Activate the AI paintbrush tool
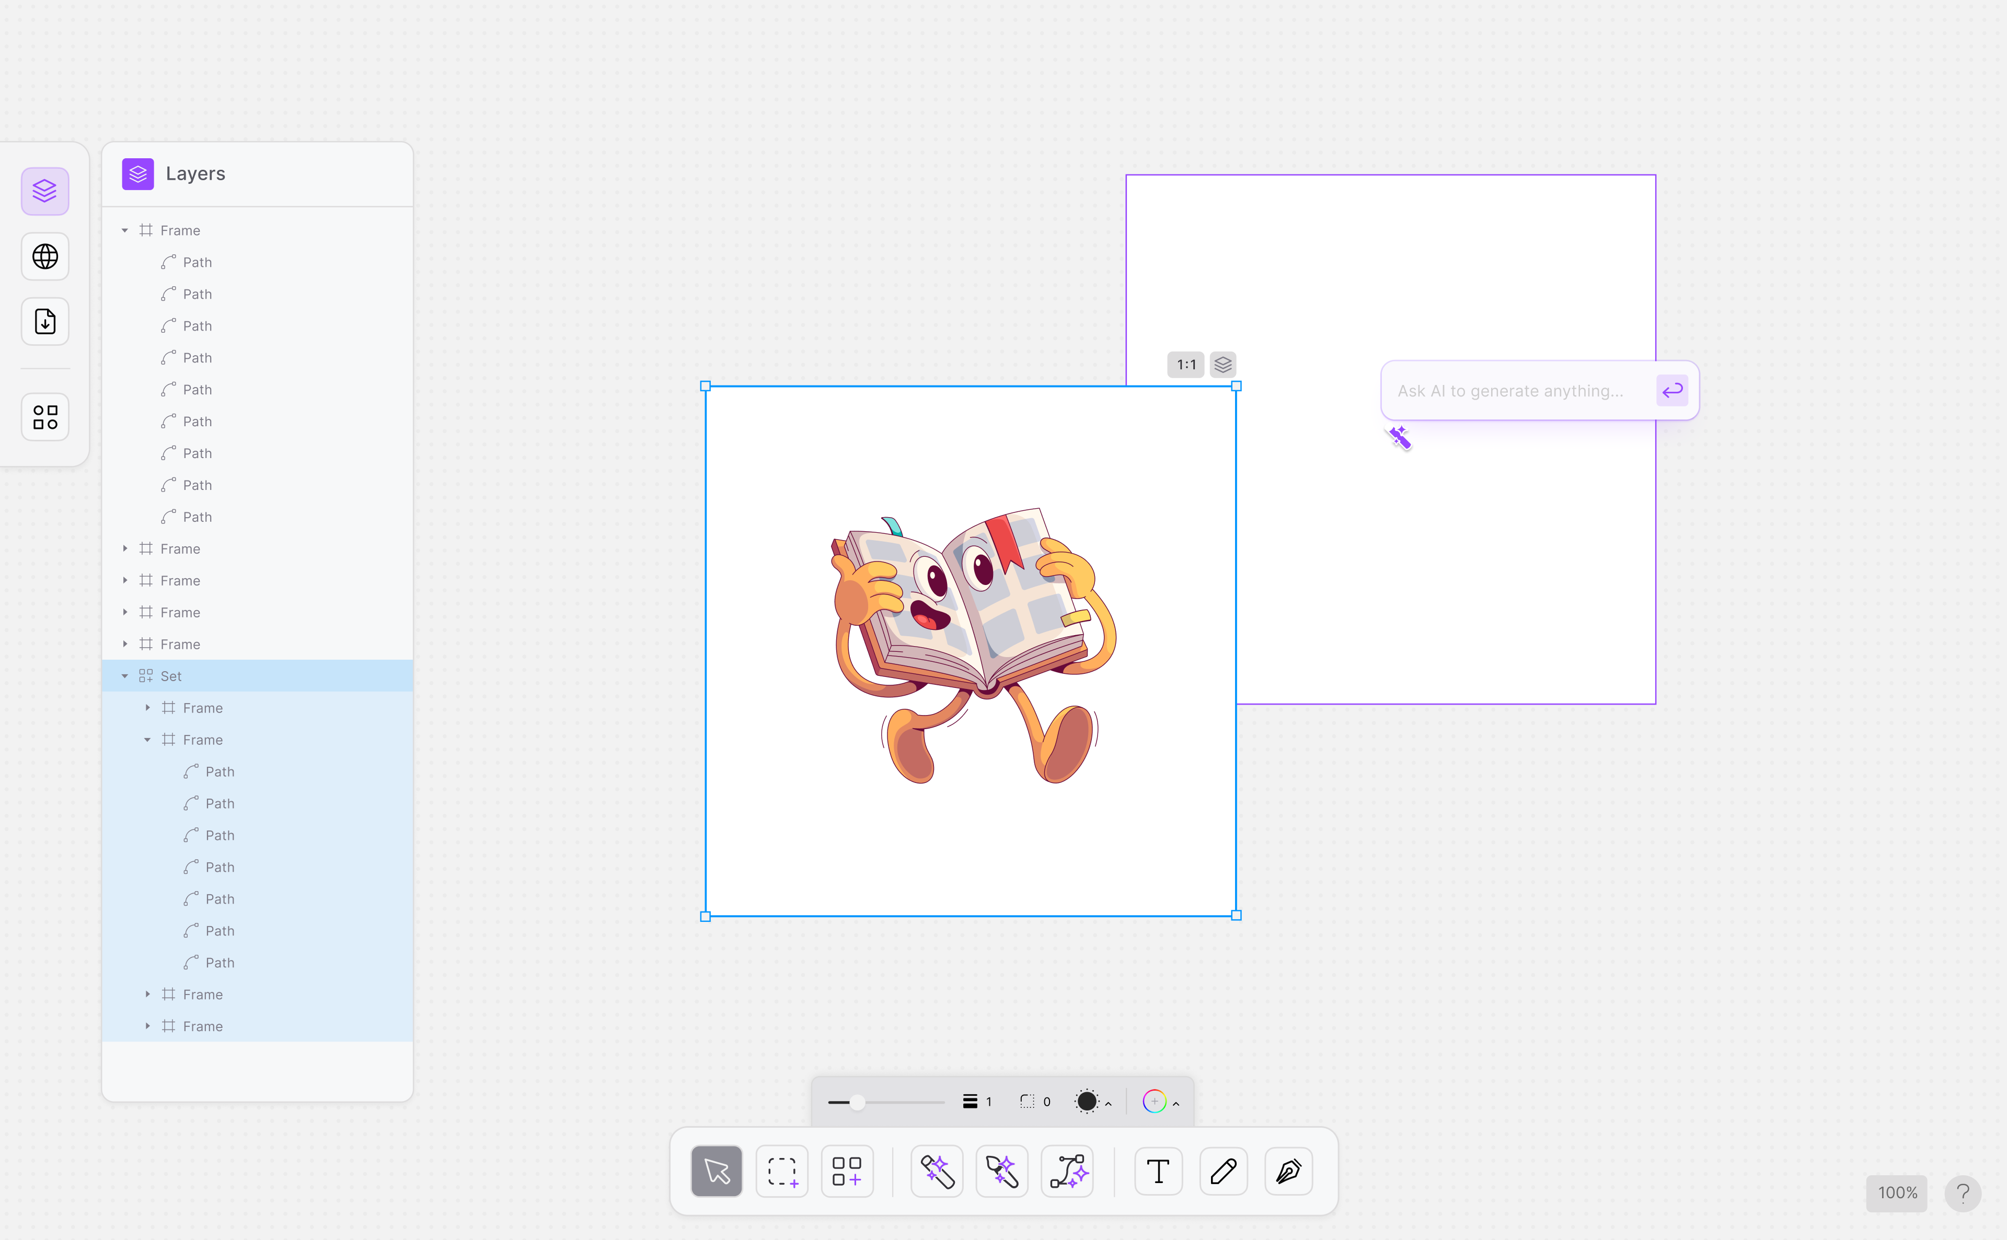2007x1240 pixels. click(1002, 1171)
